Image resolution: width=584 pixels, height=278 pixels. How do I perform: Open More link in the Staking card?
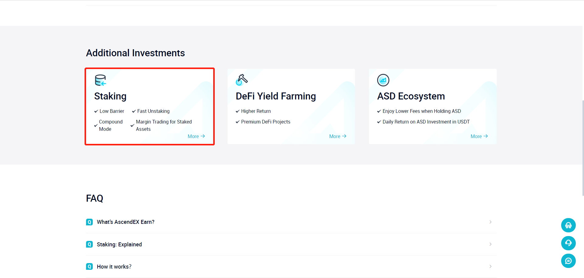pyautogui.click(x=196, y=136)
